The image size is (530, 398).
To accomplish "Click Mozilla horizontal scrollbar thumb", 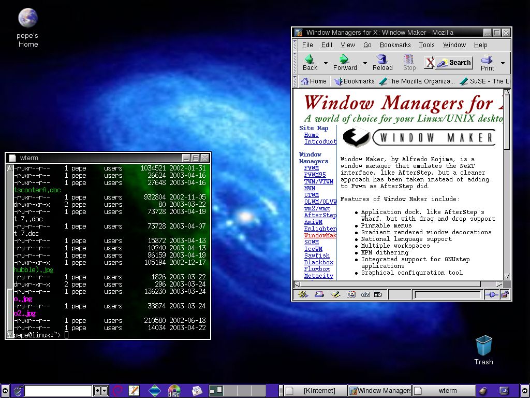I will point(390,284).
